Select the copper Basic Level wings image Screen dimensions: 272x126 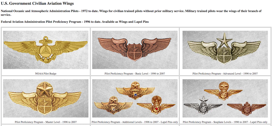[135, 50]
